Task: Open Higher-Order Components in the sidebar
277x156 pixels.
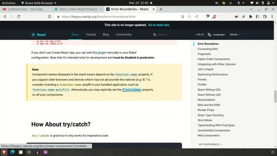Action: (213, 59)
